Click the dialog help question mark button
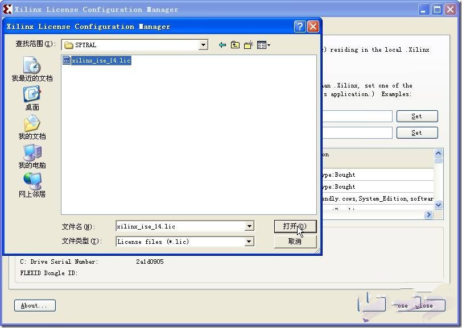The image size is (462, 328). [x=300, y=27]
